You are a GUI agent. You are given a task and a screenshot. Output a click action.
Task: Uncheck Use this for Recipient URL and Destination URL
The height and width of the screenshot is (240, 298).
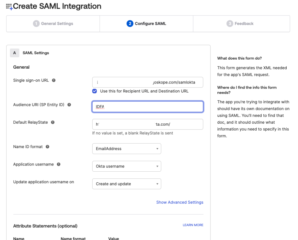(95, 91)
